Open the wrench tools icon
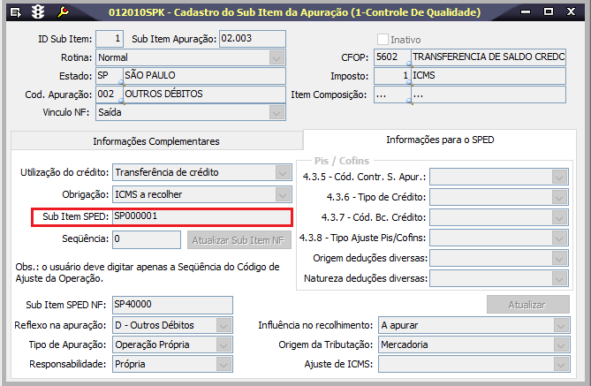Screen dimensions: 591x386 pyautogui.click(x=63, y=12)
